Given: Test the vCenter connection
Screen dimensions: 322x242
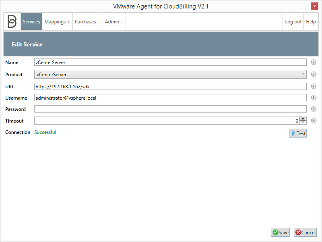Looking at the screenshot, I should click(297, 133).
